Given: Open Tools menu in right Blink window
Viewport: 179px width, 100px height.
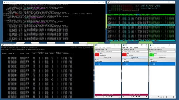Looking at the screenshot, I should (x=158, y=47).
